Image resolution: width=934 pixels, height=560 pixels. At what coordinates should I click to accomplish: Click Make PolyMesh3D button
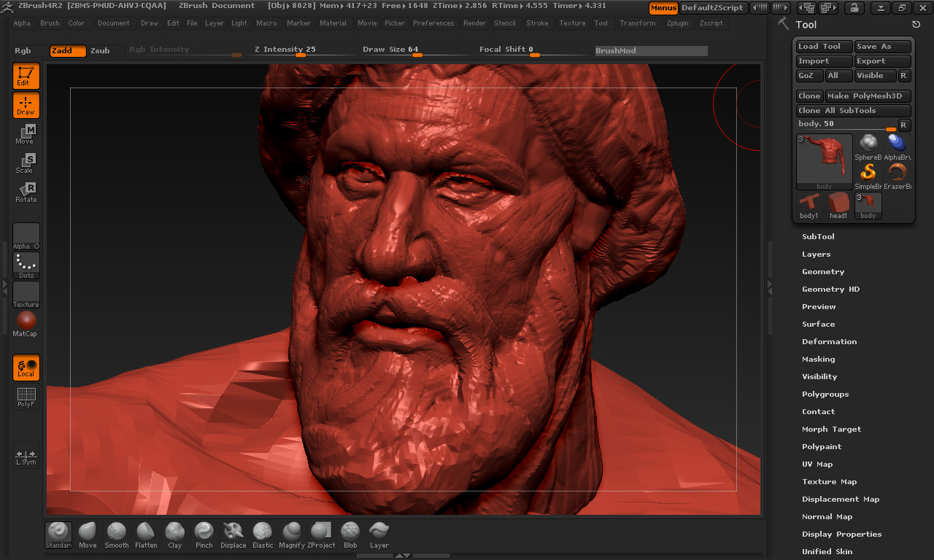[868, 96]
